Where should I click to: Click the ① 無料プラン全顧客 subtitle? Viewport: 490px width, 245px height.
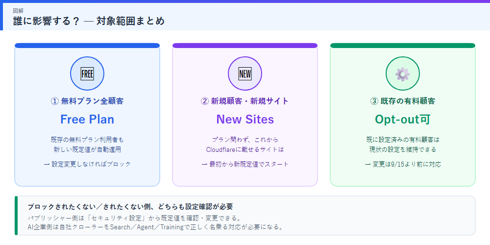[x=87, y=101]
